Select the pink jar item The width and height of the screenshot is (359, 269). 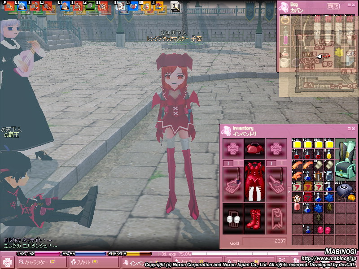click(297, 207)
